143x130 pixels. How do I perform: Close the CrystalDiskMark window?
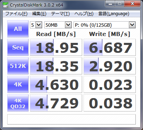132,4
